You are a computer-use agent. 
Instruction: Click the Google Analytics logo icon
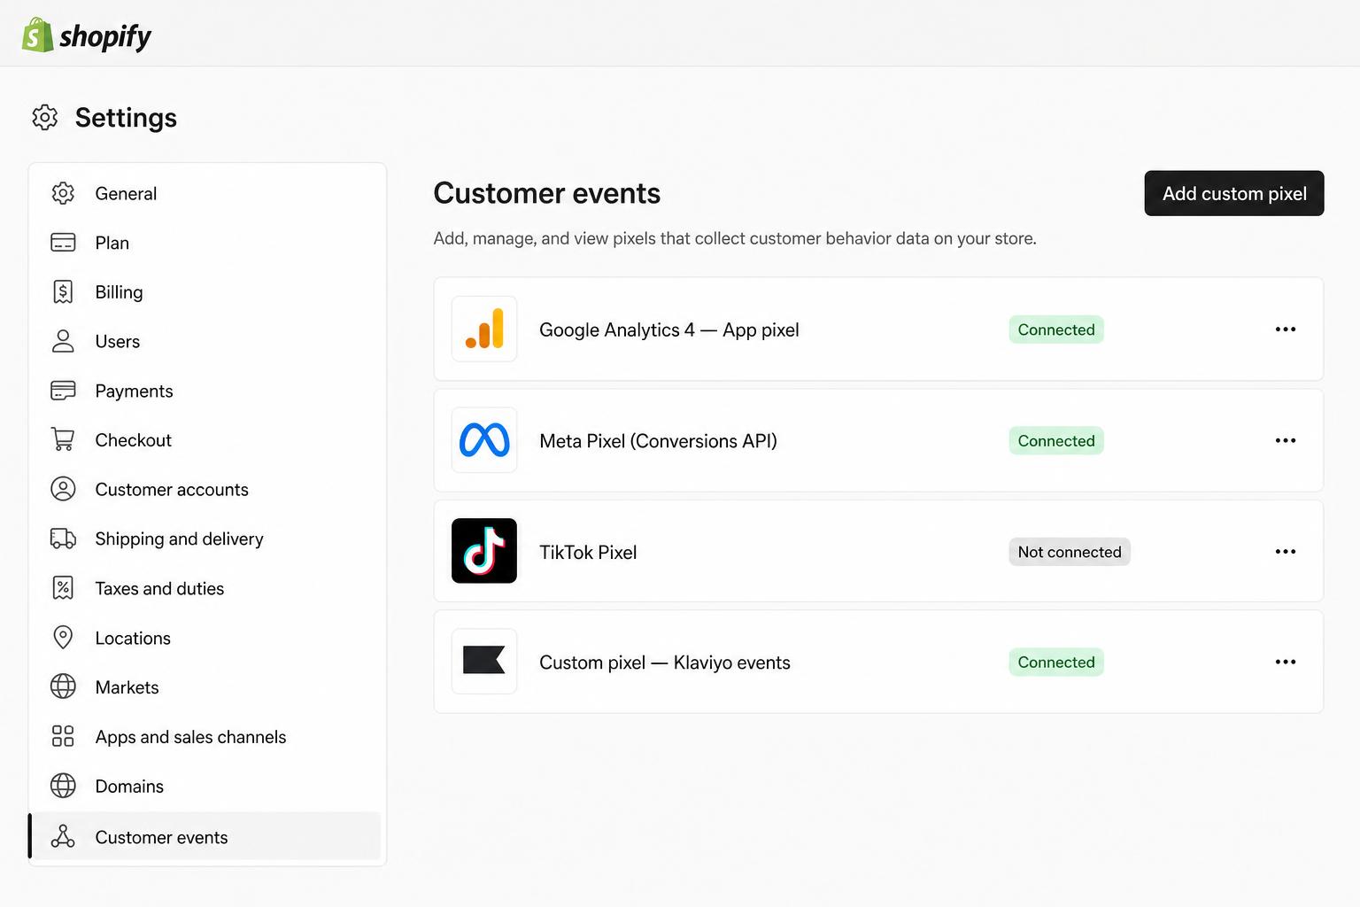pyautogui.click(x=484, y=329)
